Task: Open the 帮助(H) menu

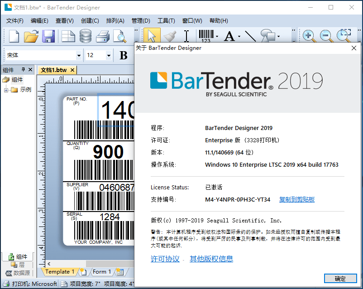Action: [219, 21]
